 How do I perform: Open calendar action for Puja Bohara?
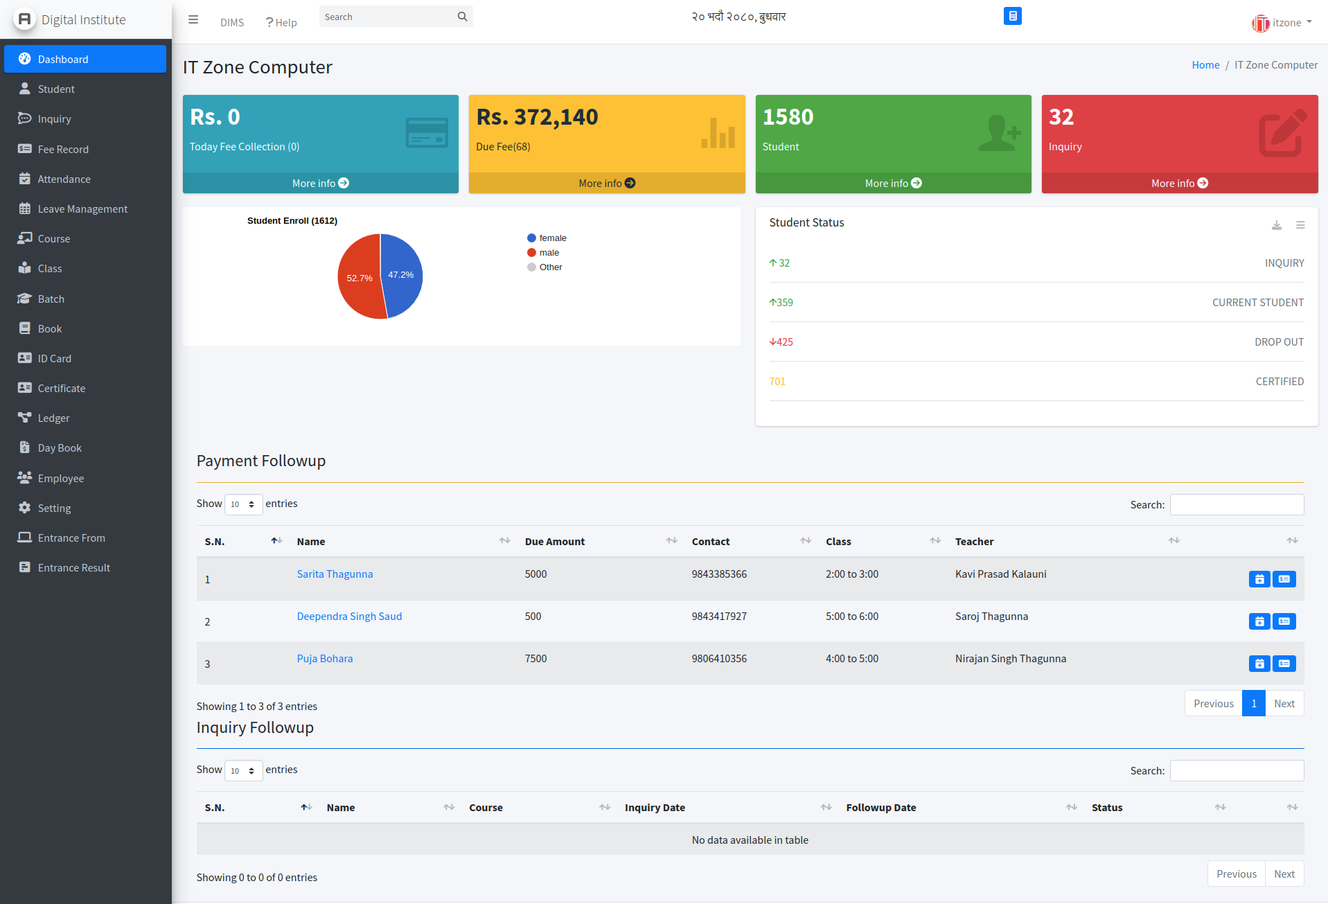[x=1259, y=664]
